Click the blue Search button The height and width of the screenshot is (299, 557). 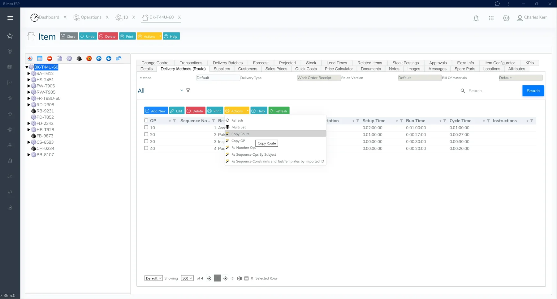pos(533,91)
